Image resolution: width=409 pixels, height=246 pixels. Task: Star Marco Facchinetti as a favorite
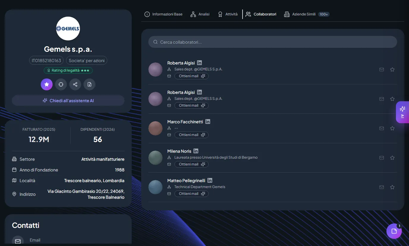click(x=392, y=128)
